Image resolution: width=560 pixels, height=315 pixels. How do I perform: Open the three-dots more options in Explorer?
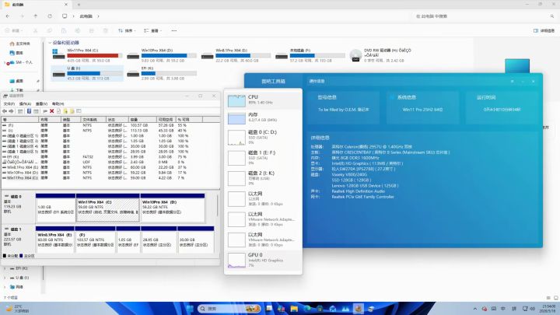[x=174, y=30]
